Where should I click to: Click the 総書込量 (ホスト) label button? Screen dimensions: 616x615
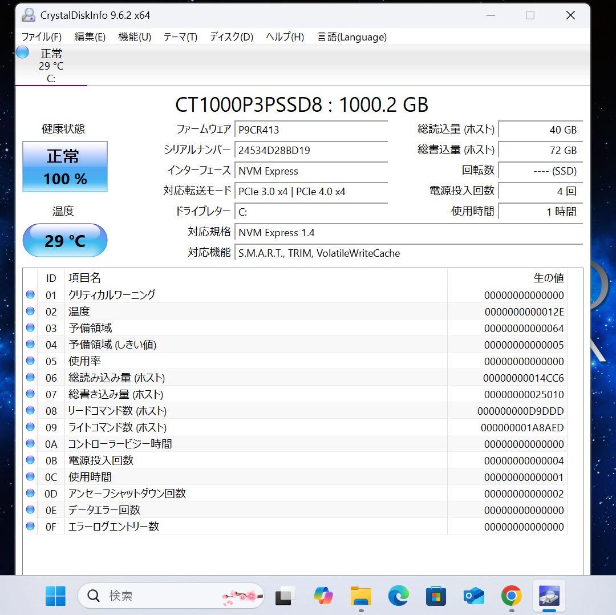(x=456, y=149)
